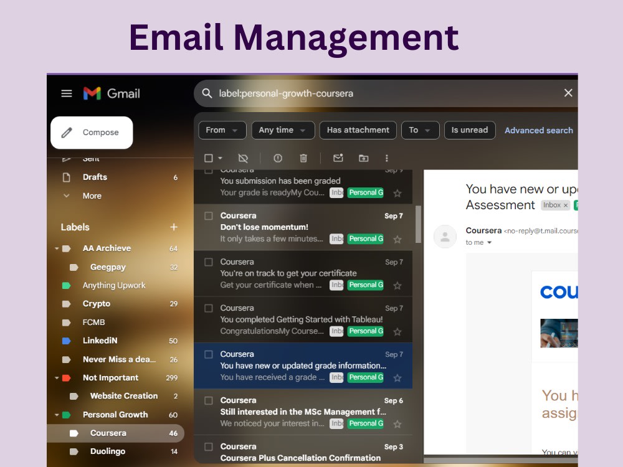Click the Move to folder icon
The width and height of the screenshot is (623, 467).
click(364, 158)
